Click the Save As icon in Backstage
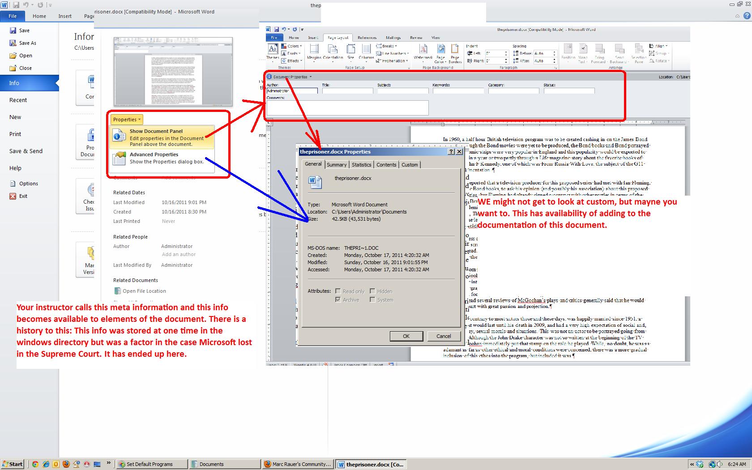Viewport: 752px width, 470px height. tap(13, 43)
